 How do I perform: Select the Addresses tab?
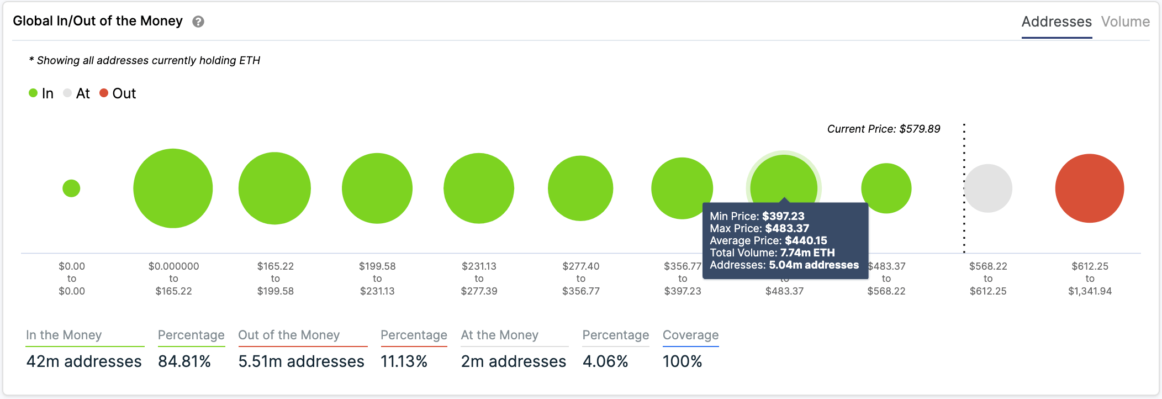[1057, 22]
